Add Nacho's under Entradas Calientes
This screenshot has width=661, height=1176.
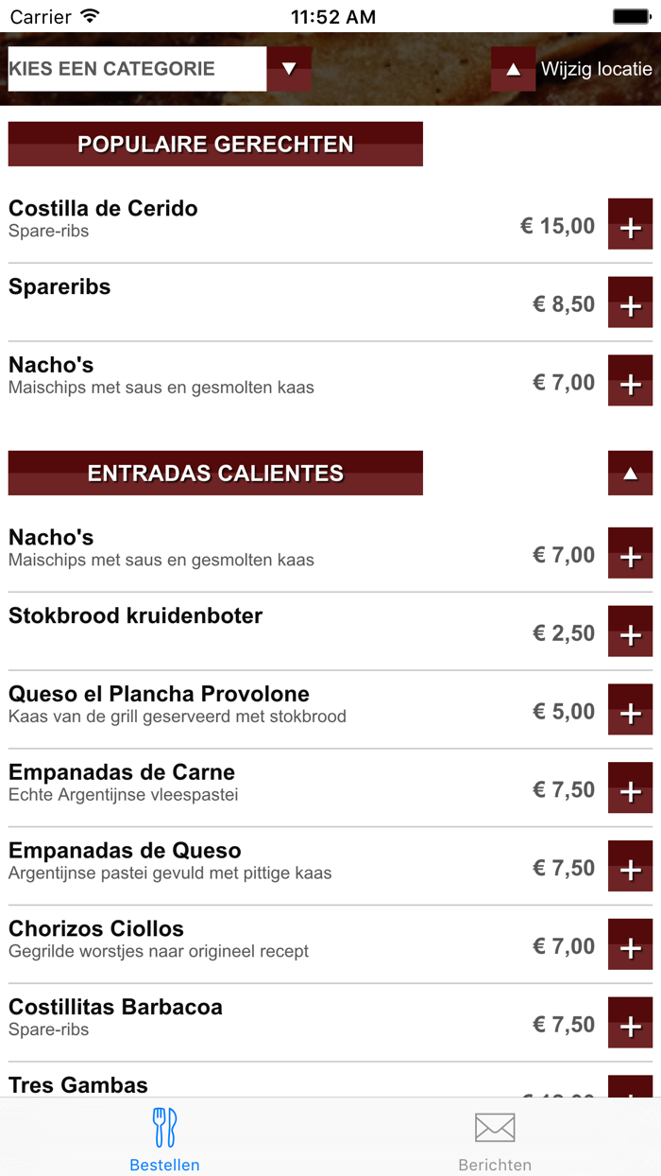tap(630, 555)
